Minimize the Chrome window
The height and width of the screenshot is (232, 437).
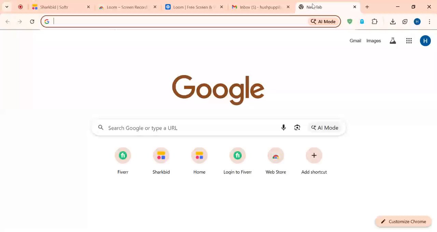398,7
